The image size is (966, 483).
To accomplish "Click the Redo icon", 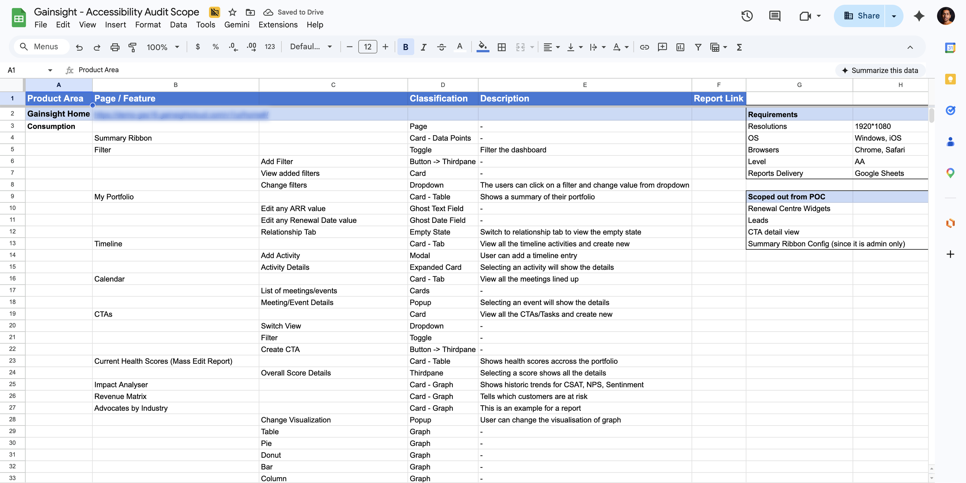I will 97,47.
